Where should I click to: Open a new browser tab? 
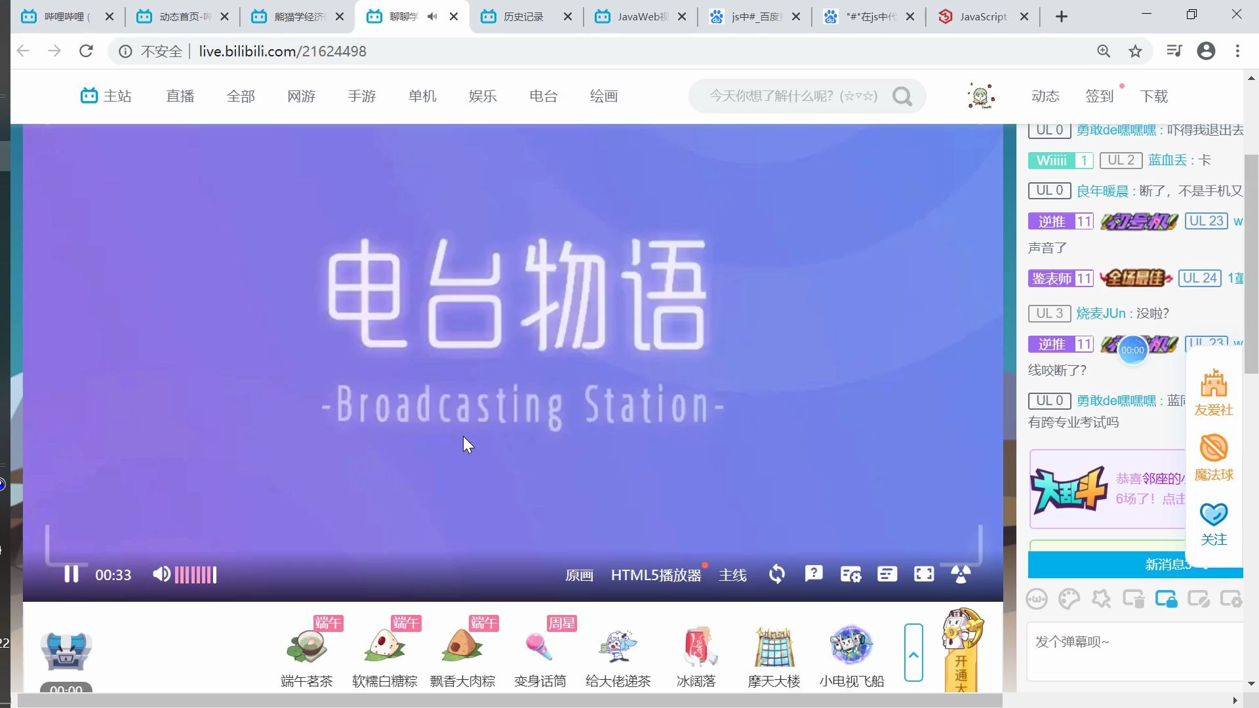[x=1062, y=16]
